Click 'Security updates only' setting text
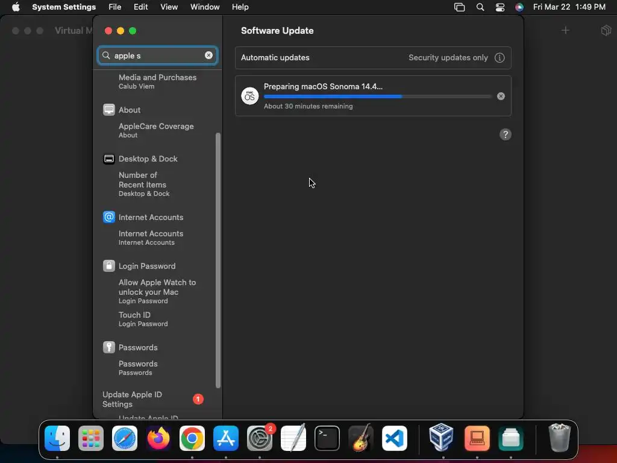617x463 pixels. 448,57
